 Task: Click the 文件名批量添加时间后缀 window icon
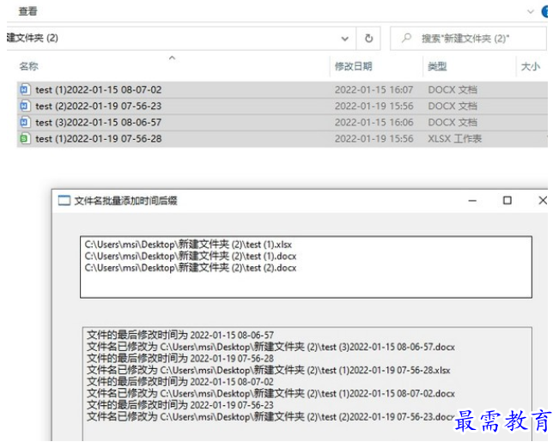pyautogui.click(x=64, y=201)
